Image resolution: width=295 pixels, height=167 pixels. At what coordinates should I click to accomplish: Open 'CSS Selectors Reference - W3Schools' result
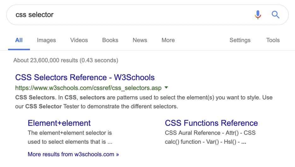coord(85,77)
